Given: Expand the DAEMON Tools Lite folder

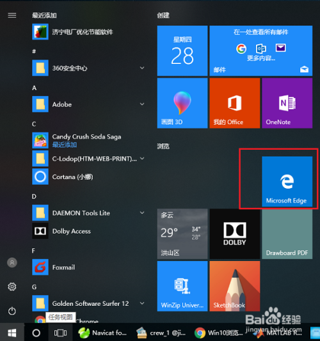Looking at the screenshot, I should (x=142, y=212).
